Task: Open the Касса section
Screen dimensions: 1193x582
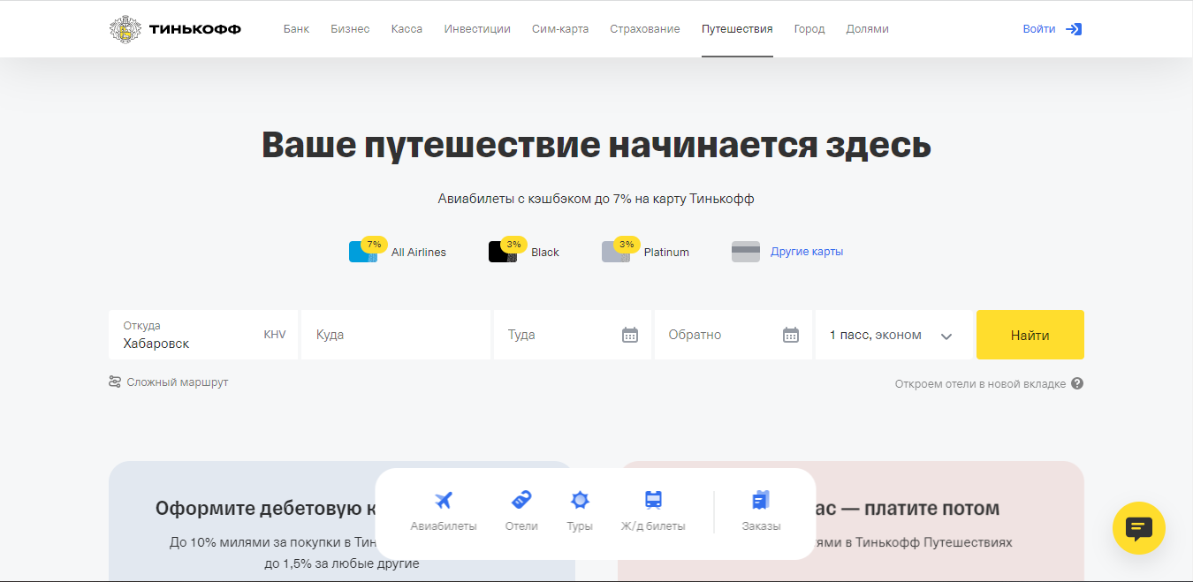Action: click(x=407, y=29)
